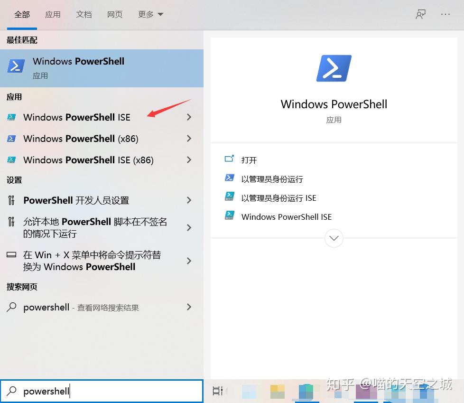Click the Windows PowerShell ISE icon in preview actions
Image resolution: width=464 pixels, height=403 pixels.
coord(229,216)
